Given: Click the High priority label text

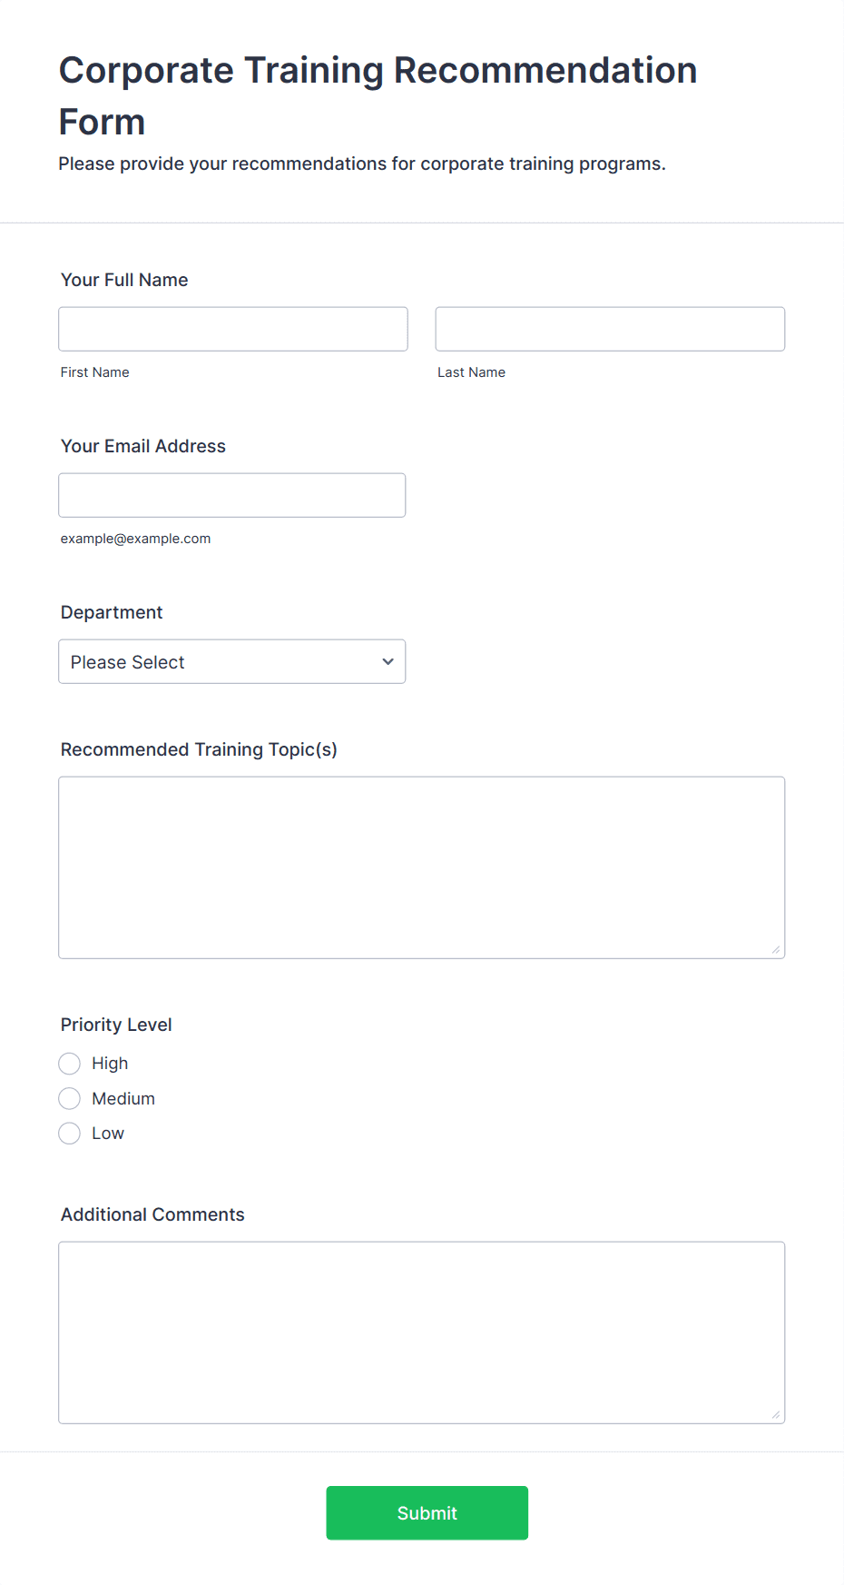Looking at the screenshot, I should 110,1064.
